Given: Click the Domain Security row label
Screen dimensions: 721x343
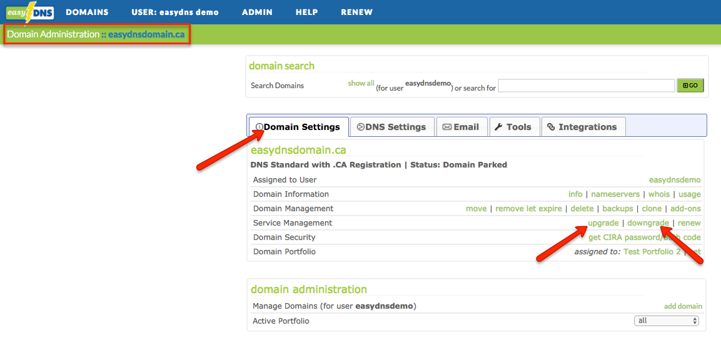Looking at the screenshot, I should tap(284, 237).
